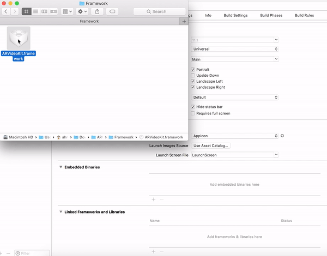
Task: Open the AppIcon source dropdown
Action: click(234, 136)
